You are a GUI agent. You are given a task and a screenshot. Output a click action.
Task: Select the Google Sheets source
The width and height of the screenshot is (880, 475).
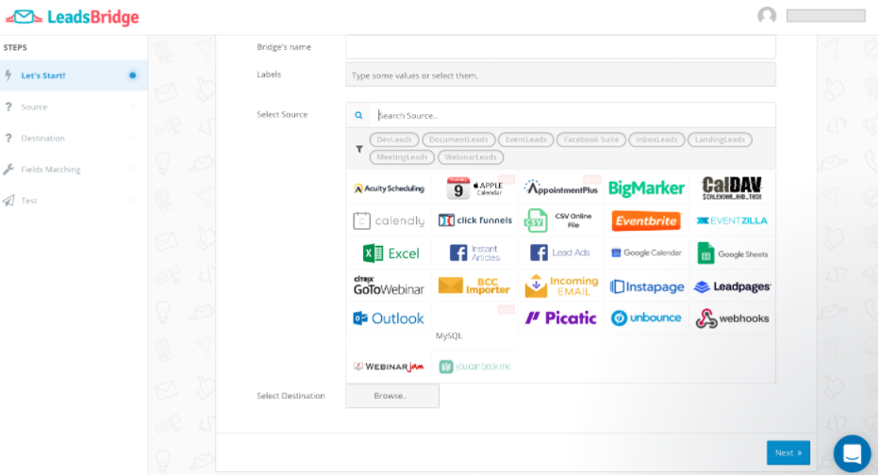click(732, 254)
